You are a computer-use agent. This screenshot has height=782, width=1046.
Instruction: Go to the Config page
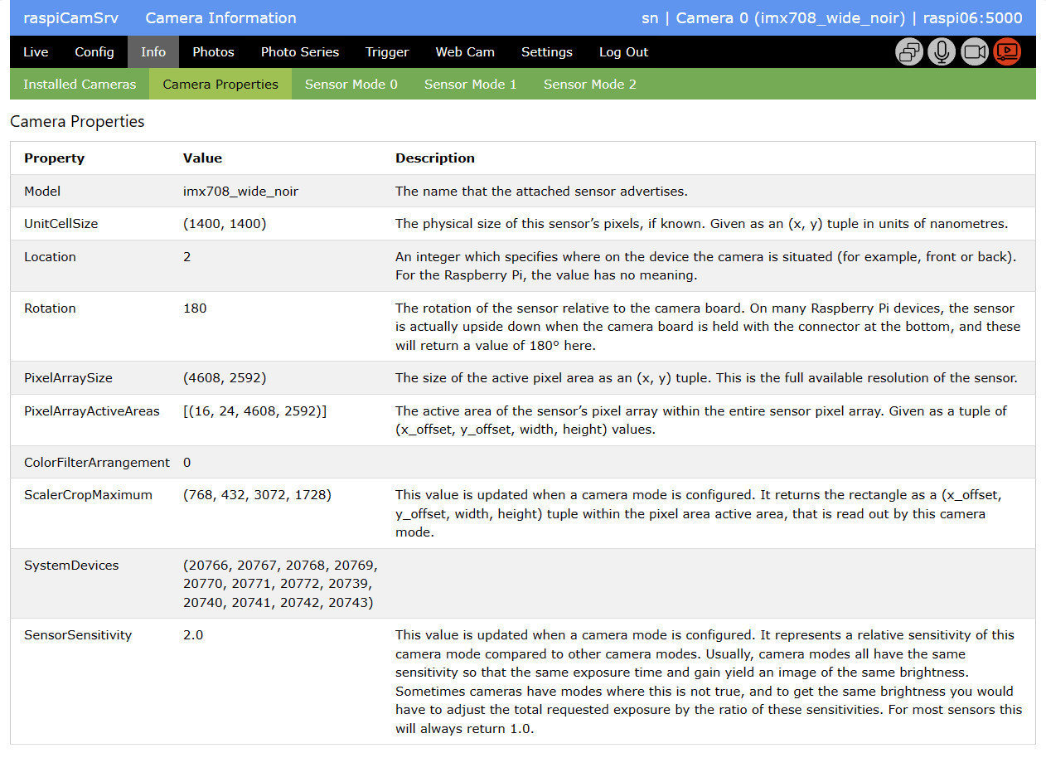[94, 52]
